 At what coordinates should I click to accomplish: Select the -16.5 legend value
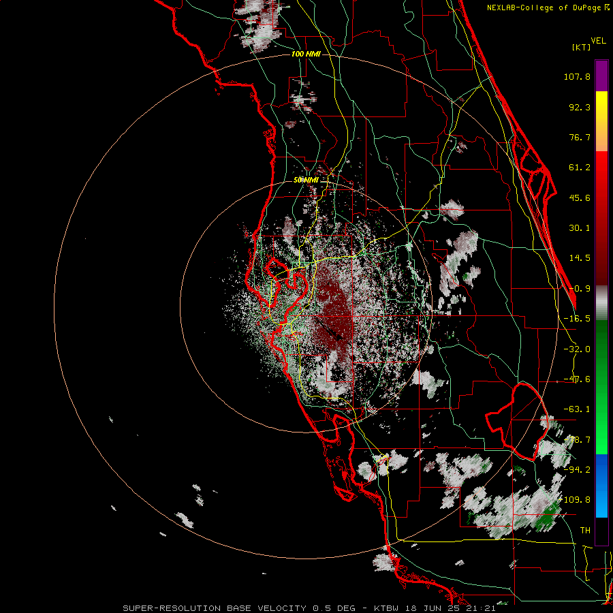577,319
